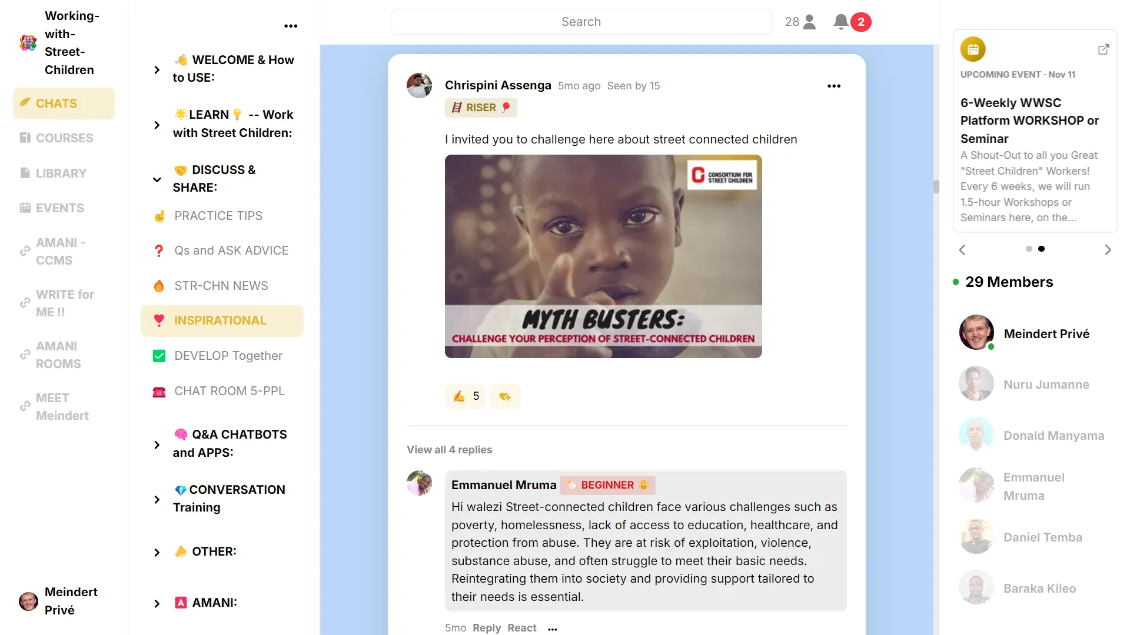Click the main feed vertical scrollbar
Viewport: 1130px width, 635px height.
click(936, 187)
